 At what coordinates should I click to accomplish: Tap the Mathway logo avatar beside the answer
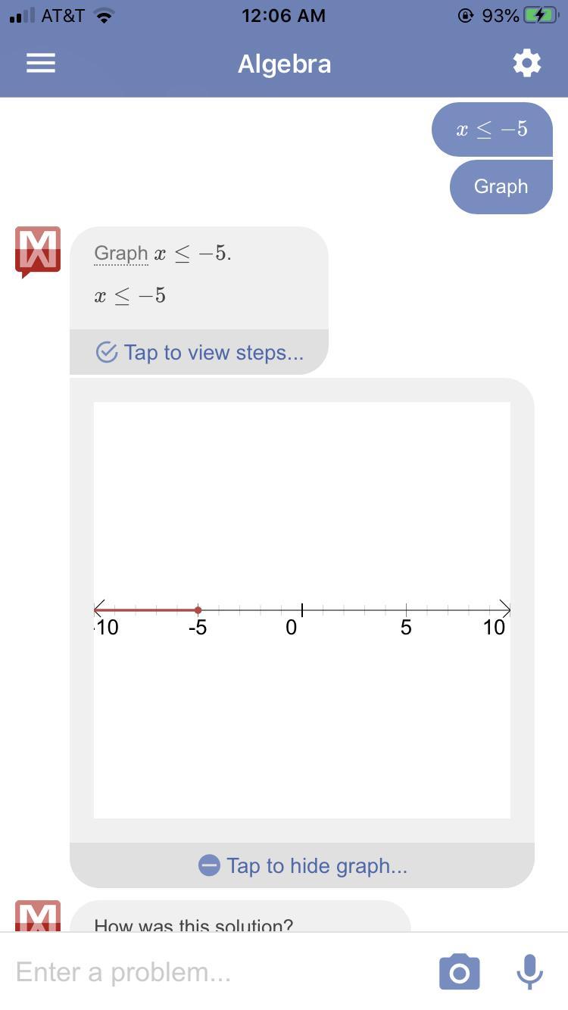point(37,252)
